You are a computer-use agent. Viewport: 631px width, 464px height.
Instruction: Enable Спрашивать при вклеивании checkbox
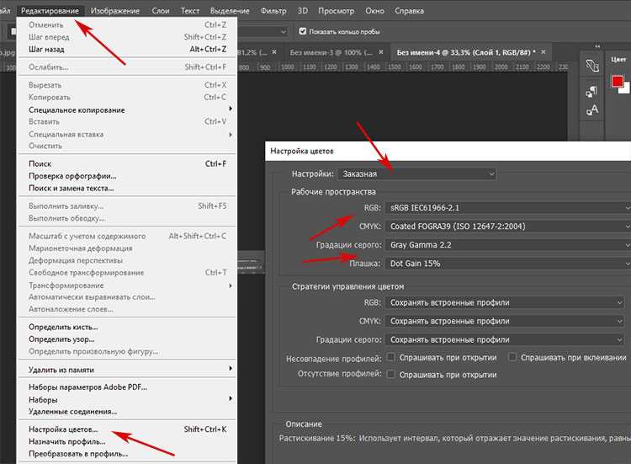[x=512, y=357]
